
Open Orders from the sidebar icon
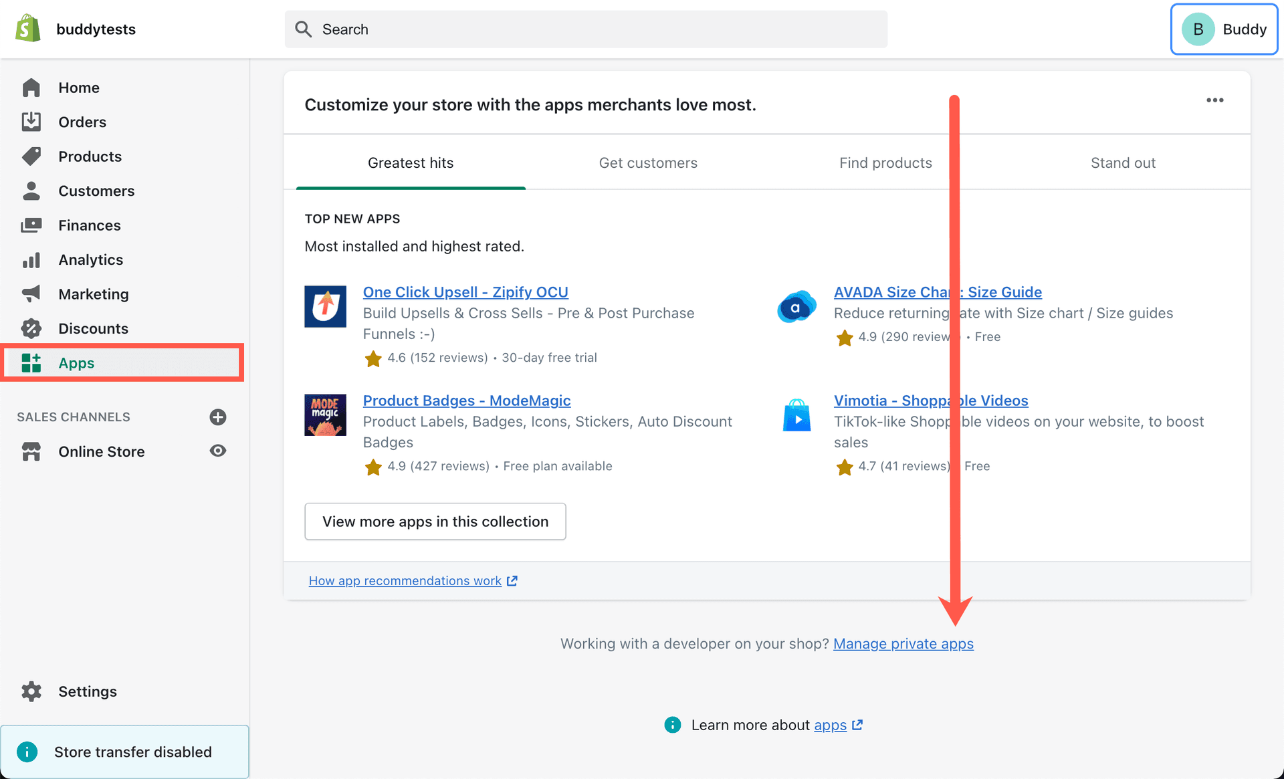(31, 122)
